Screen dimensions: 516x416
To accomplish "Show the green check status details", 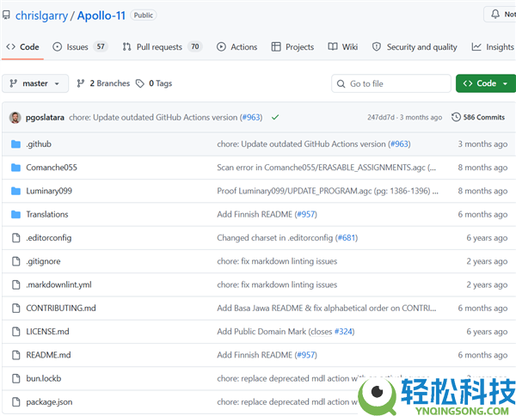I will (x=275, y=117).
